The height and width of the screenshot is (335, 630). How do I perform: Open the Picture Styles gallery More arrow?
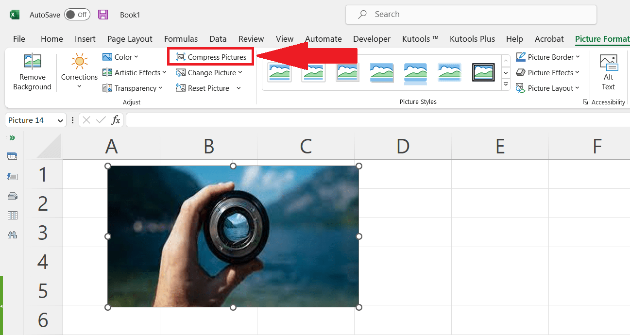[x=506, y=84]
